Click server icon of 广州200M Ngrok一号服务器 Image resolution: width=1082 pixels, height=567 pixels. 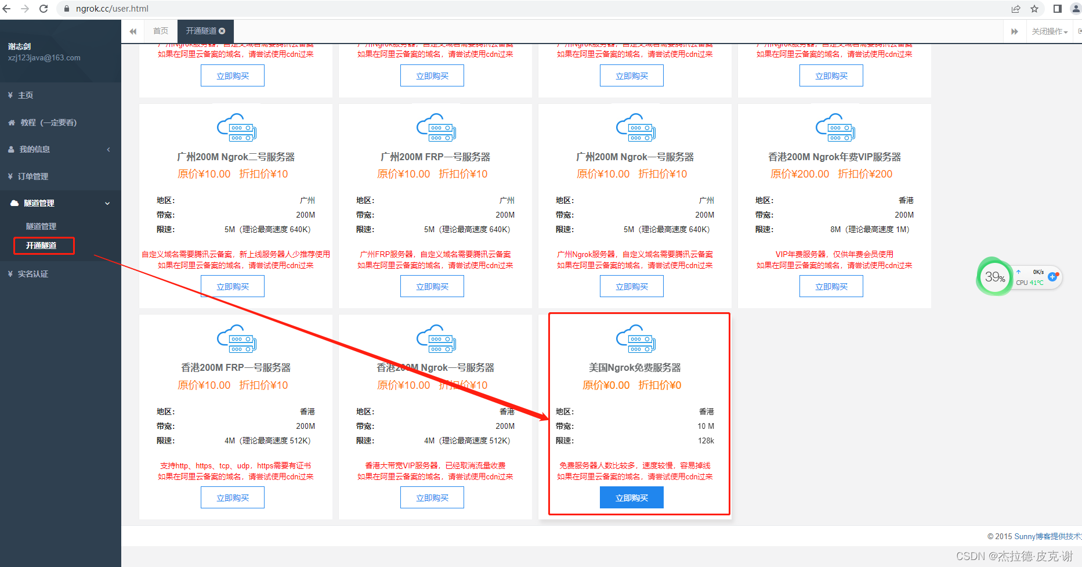point(636,128)
